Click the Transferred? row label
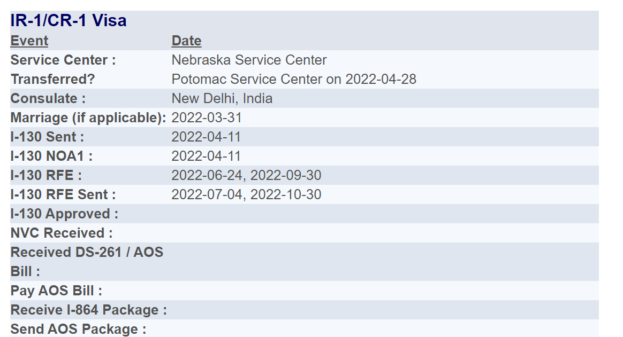Image resolution: width=623 pixels, height=337 pixels. 53,79
